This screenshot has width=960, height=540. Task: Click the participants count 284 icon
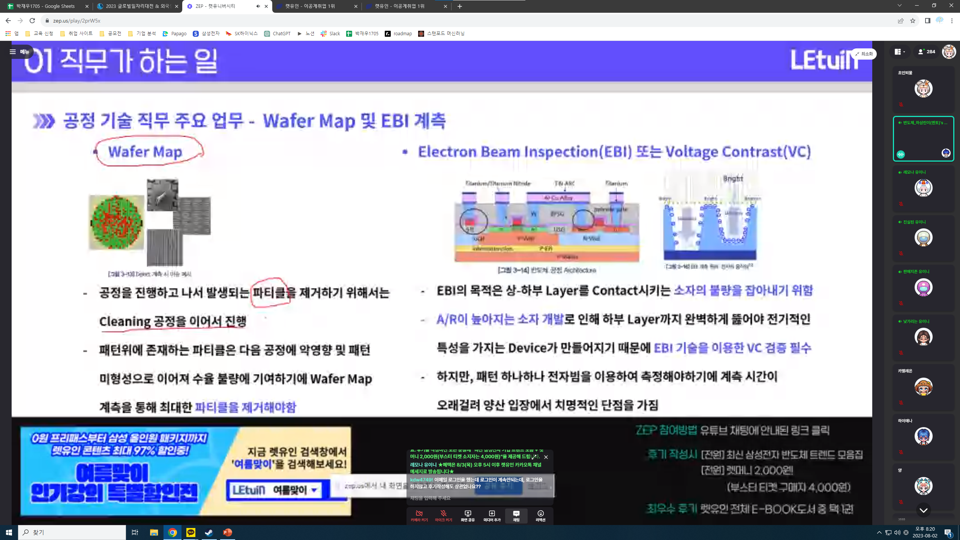coord(926,52)
